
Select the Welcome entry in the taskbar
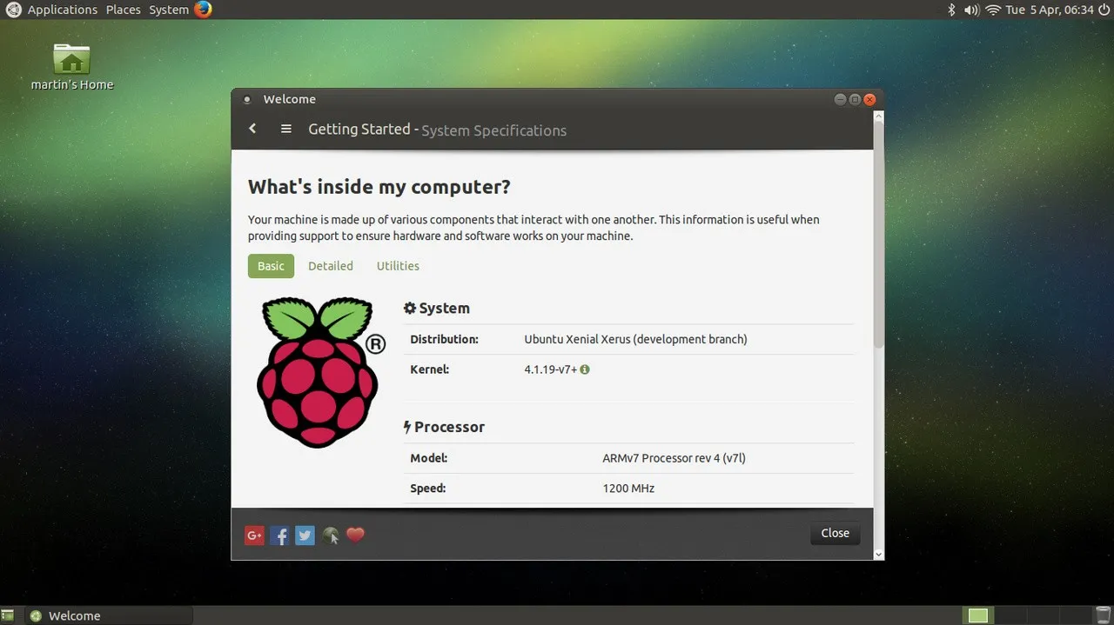(x=74, y=615)
